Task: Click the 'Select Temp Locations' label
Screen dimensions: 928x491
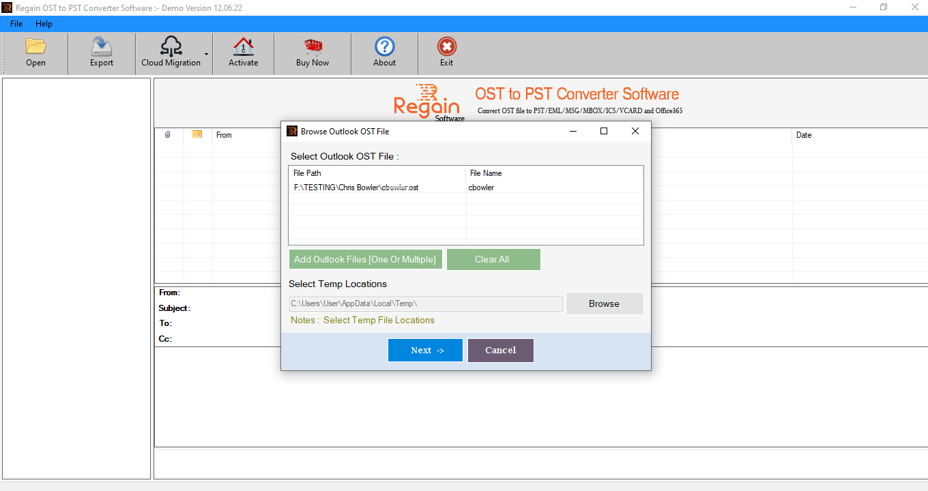Action: tap(338, 284)
